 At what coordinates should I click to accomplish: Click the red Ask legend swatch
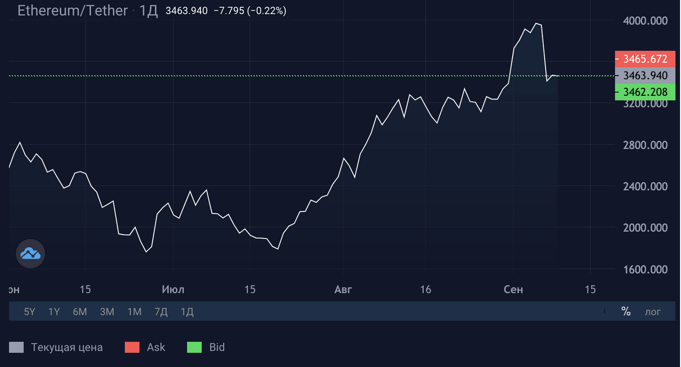[x=132, y=347]
